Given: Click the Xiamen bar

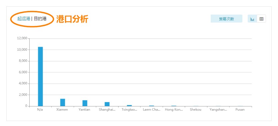Looking at the screenshot, I should (63, 102).
